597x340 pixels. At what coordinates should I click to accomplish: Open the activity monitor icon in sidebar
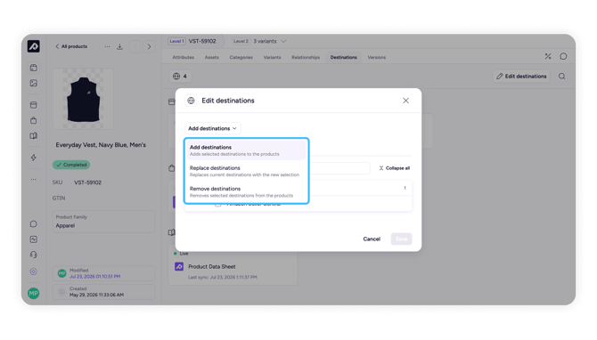[x=34, y=239]
